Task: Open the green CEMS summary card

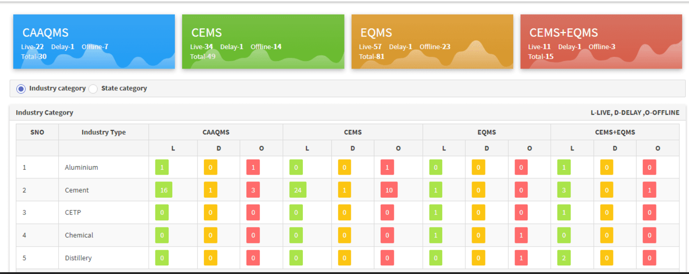Action: (x=263, y=42)
